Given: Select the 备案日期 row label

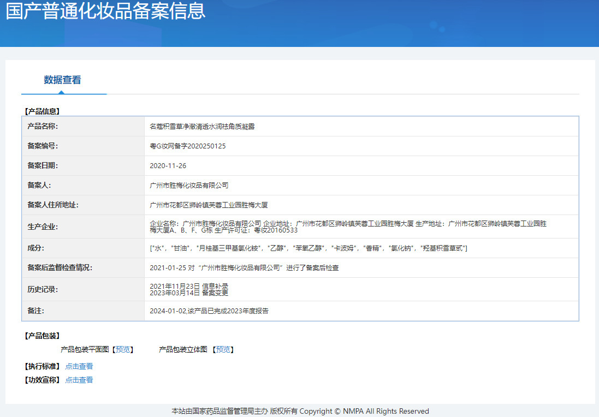Looking at the screenshot, I should [x=43, y=165].
